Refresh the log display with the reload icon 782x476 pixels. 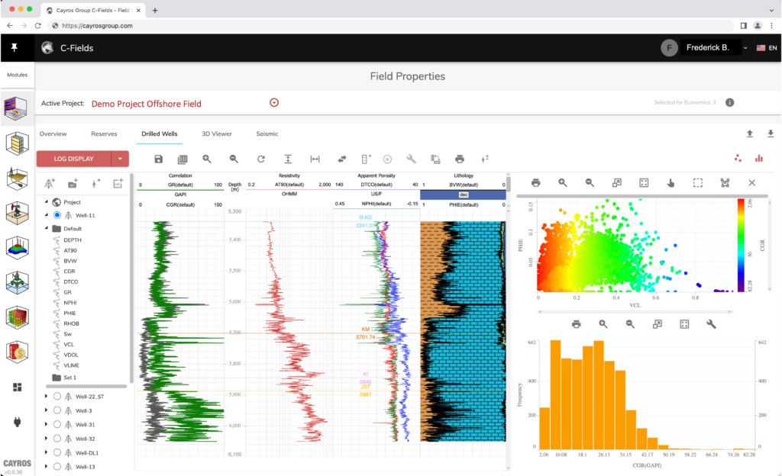point(261,159)
